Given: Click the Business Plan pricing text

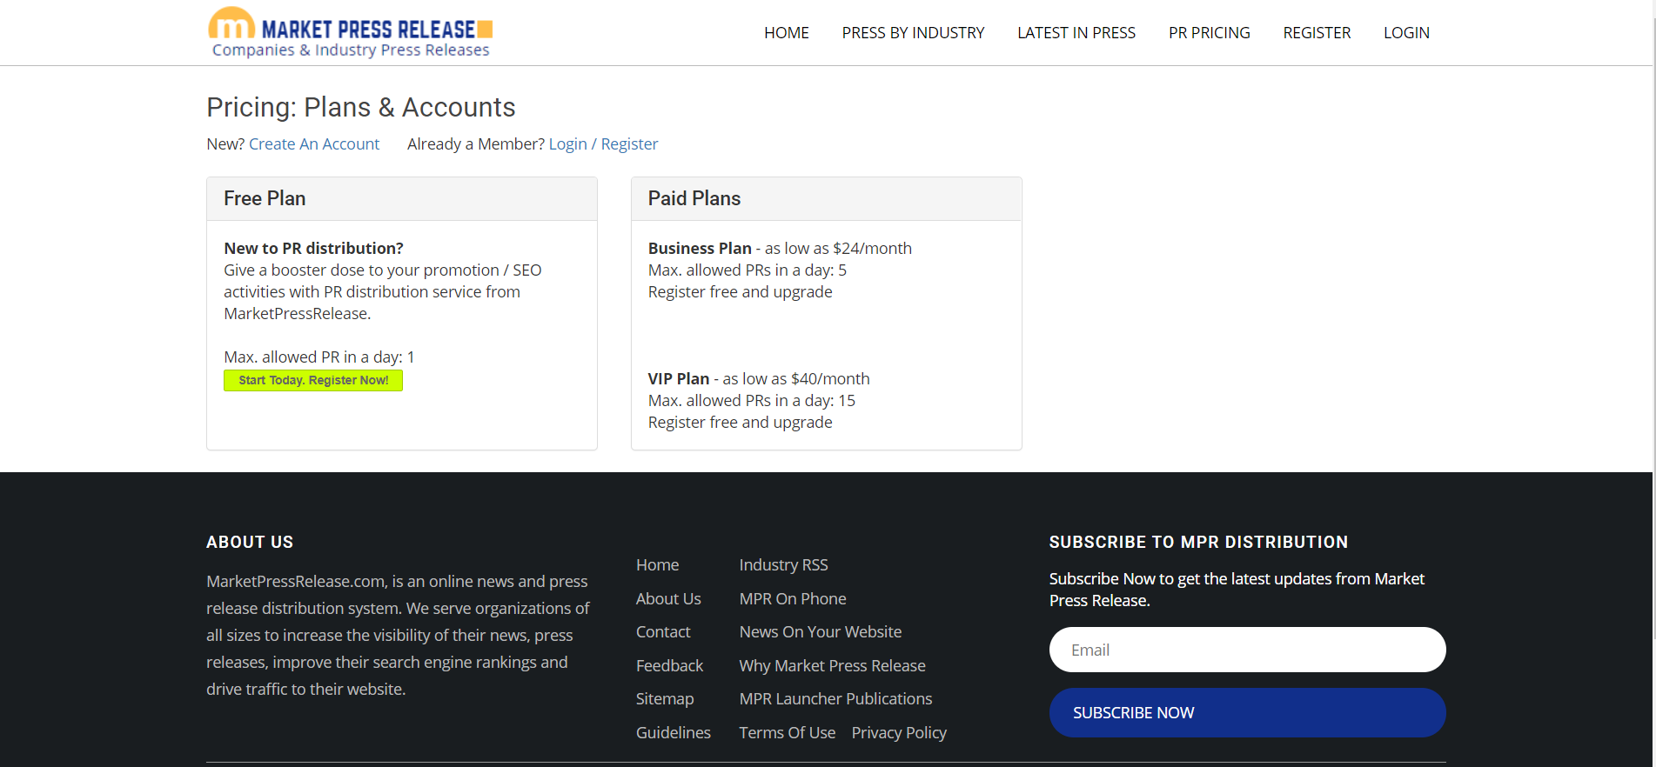Looking at the screenshot, I should pyautogui.click(x=780, y=249).
